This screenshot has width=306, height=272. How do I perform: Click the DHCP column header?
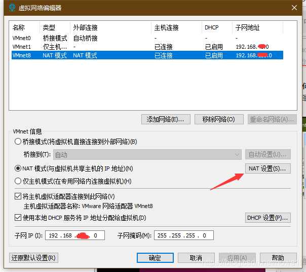point(217,27)
